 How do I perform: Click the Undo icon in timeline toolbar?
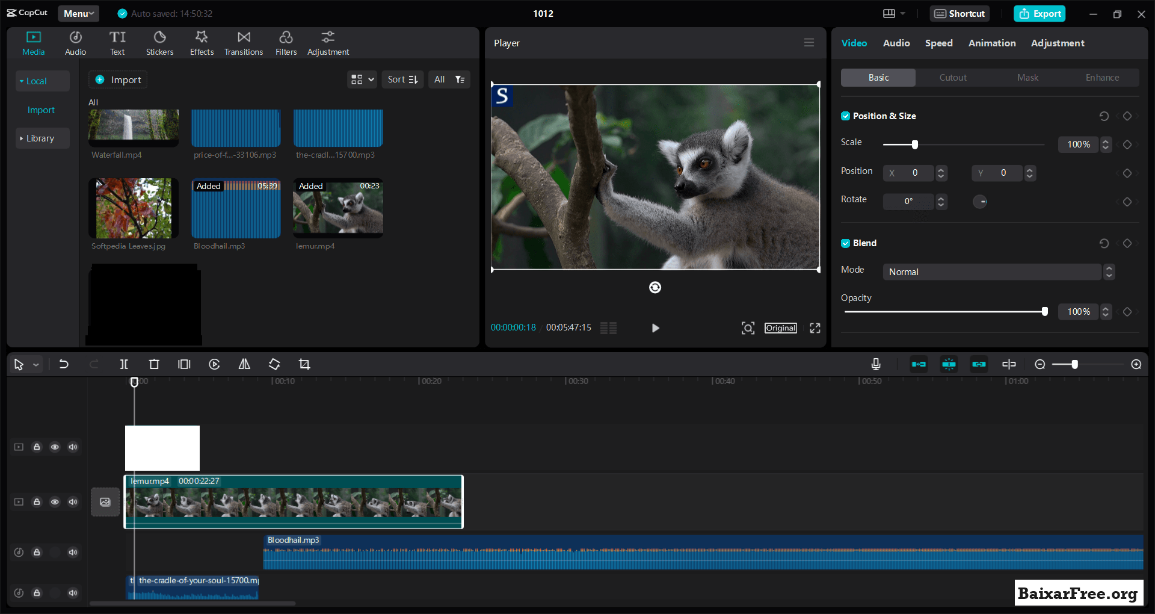pyautogui.click(x=64, y=364)
